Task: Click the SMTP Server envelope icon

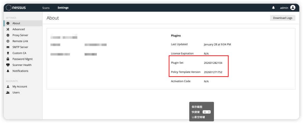Action: 8,47
